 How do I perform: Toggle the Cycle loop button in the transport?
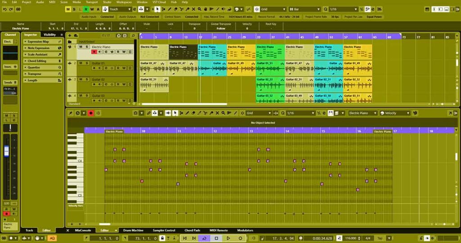tap(204, 238)
